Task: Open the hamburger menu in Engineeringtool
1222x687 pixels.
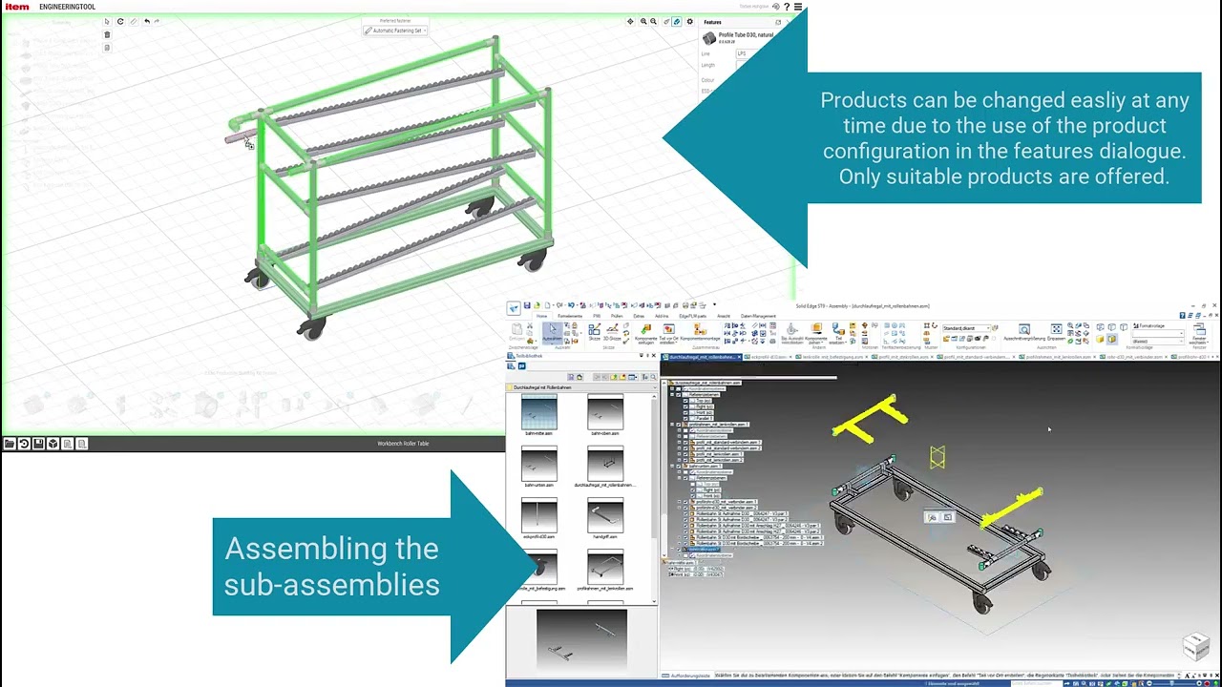Action: coord(798,7)
